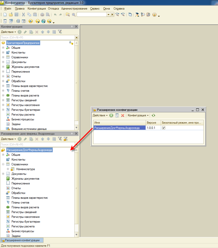Start debugging with the play icon
Screen dimensions: 218x248
(31, 21)
